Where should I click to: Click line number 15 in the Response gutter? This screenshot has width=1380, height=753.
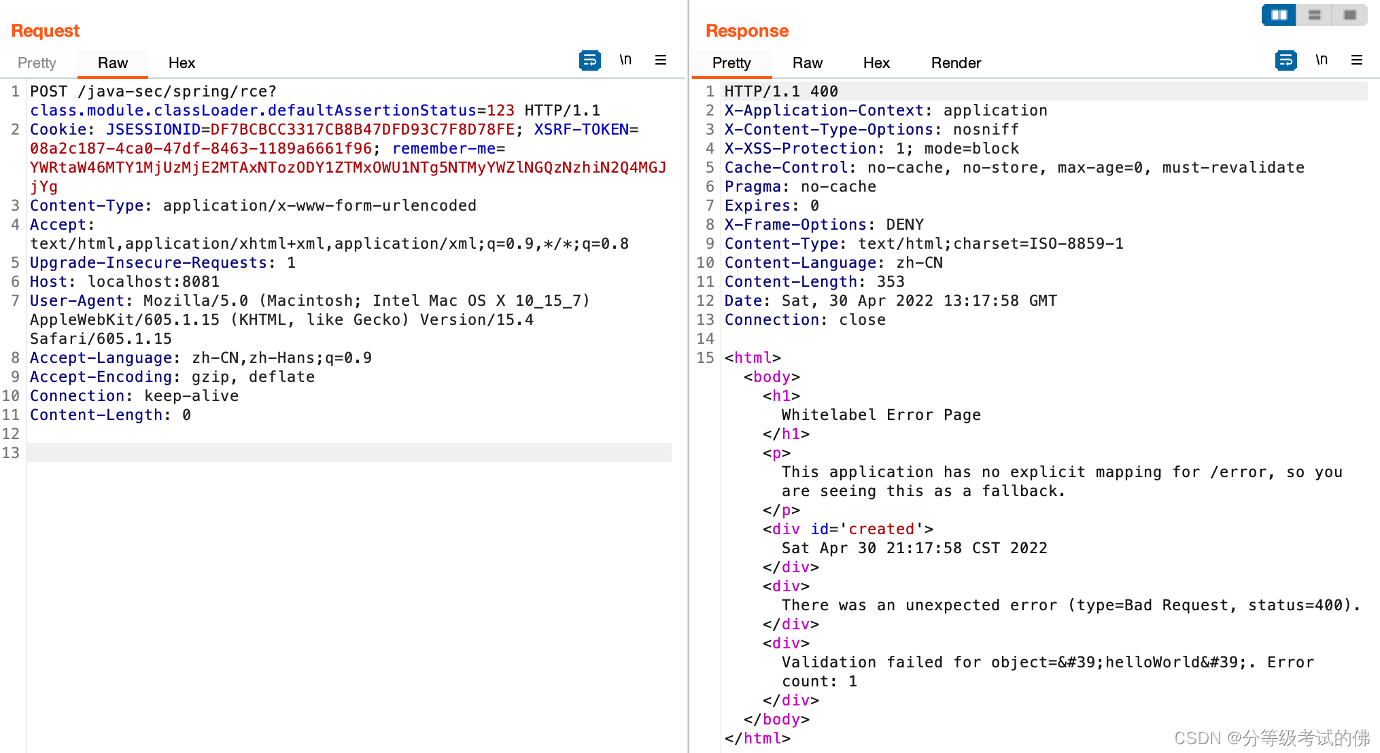pyautogui.click(x=704, y=357)
